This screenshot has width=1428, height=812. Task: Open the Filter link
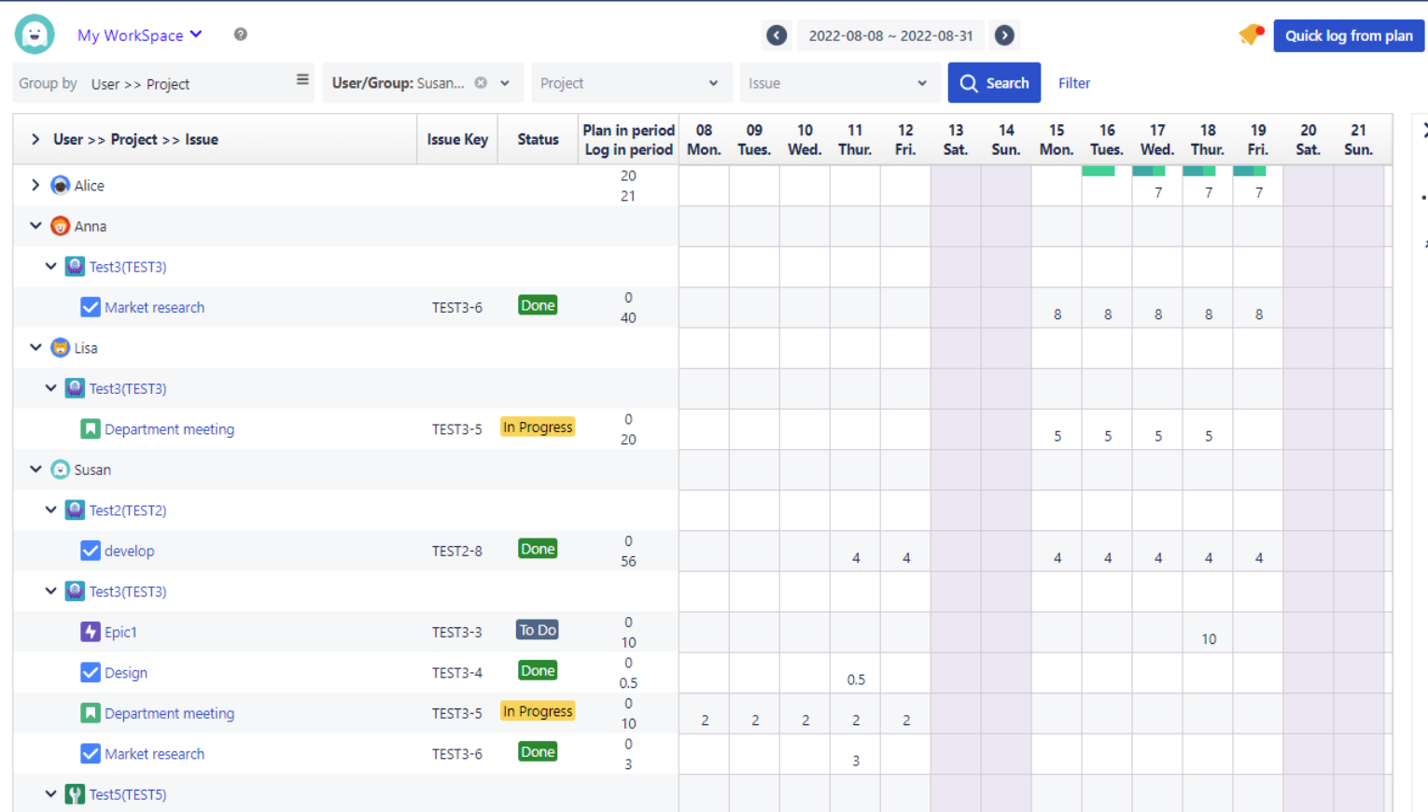point(1073,83)
